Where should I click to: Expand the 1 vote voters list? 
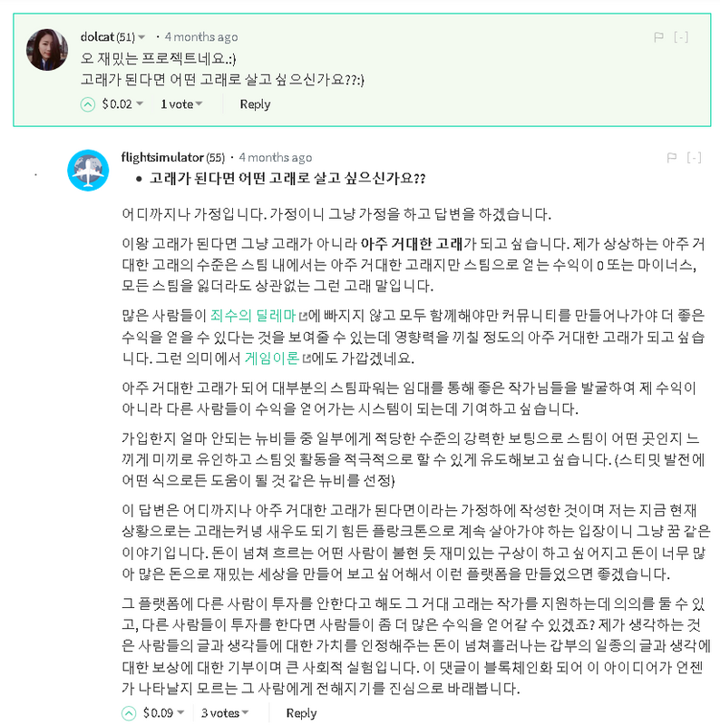181,104
